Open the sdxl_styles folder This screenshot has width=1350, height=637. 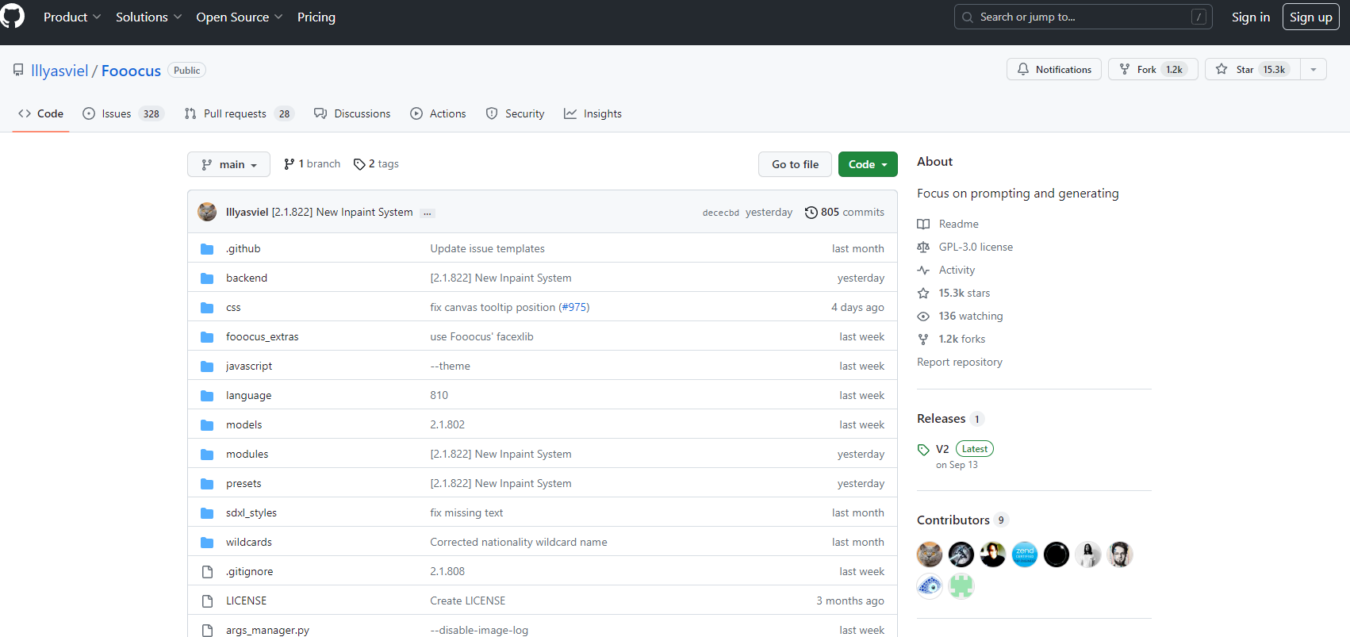coord(251,512)
